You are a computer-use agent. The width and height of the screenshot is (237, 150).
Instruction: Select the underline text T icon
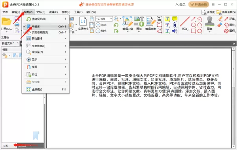tap(167, 31)
